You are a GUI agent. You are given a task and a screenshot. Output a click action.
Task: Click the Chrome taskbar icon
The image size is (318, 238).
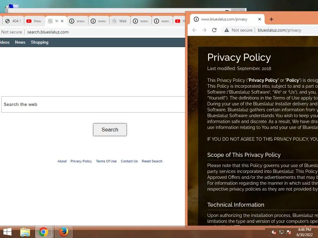click(x=43, y=232)
